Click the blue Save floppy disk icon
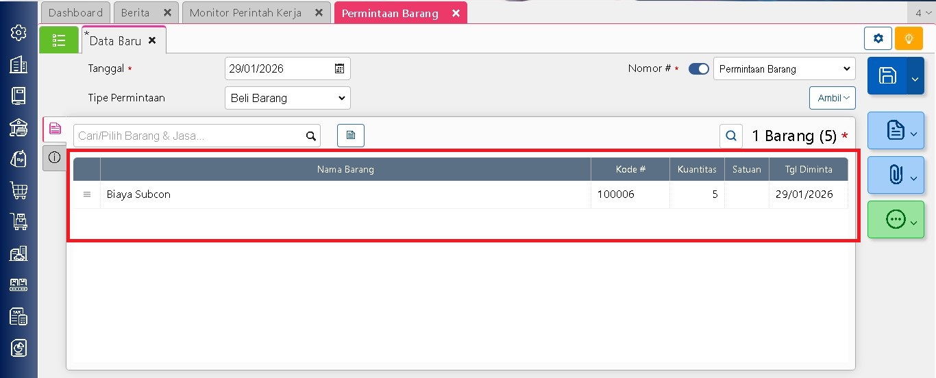 887,76
